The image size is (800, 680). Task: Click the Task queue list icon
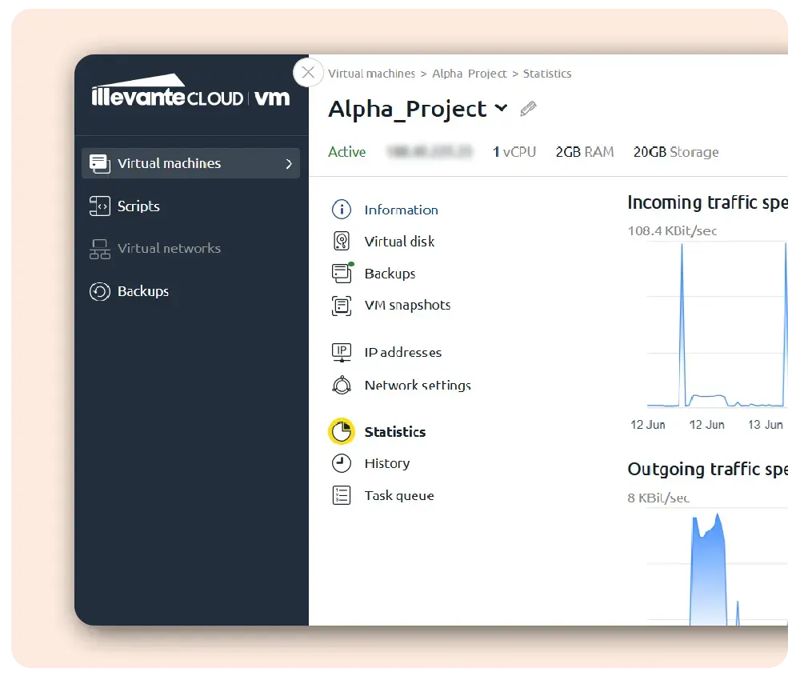(x=342, y=495)
